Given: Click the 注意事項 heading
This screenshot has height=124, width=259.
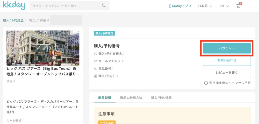Looking at the screenshot, I should tap(106, 114).
